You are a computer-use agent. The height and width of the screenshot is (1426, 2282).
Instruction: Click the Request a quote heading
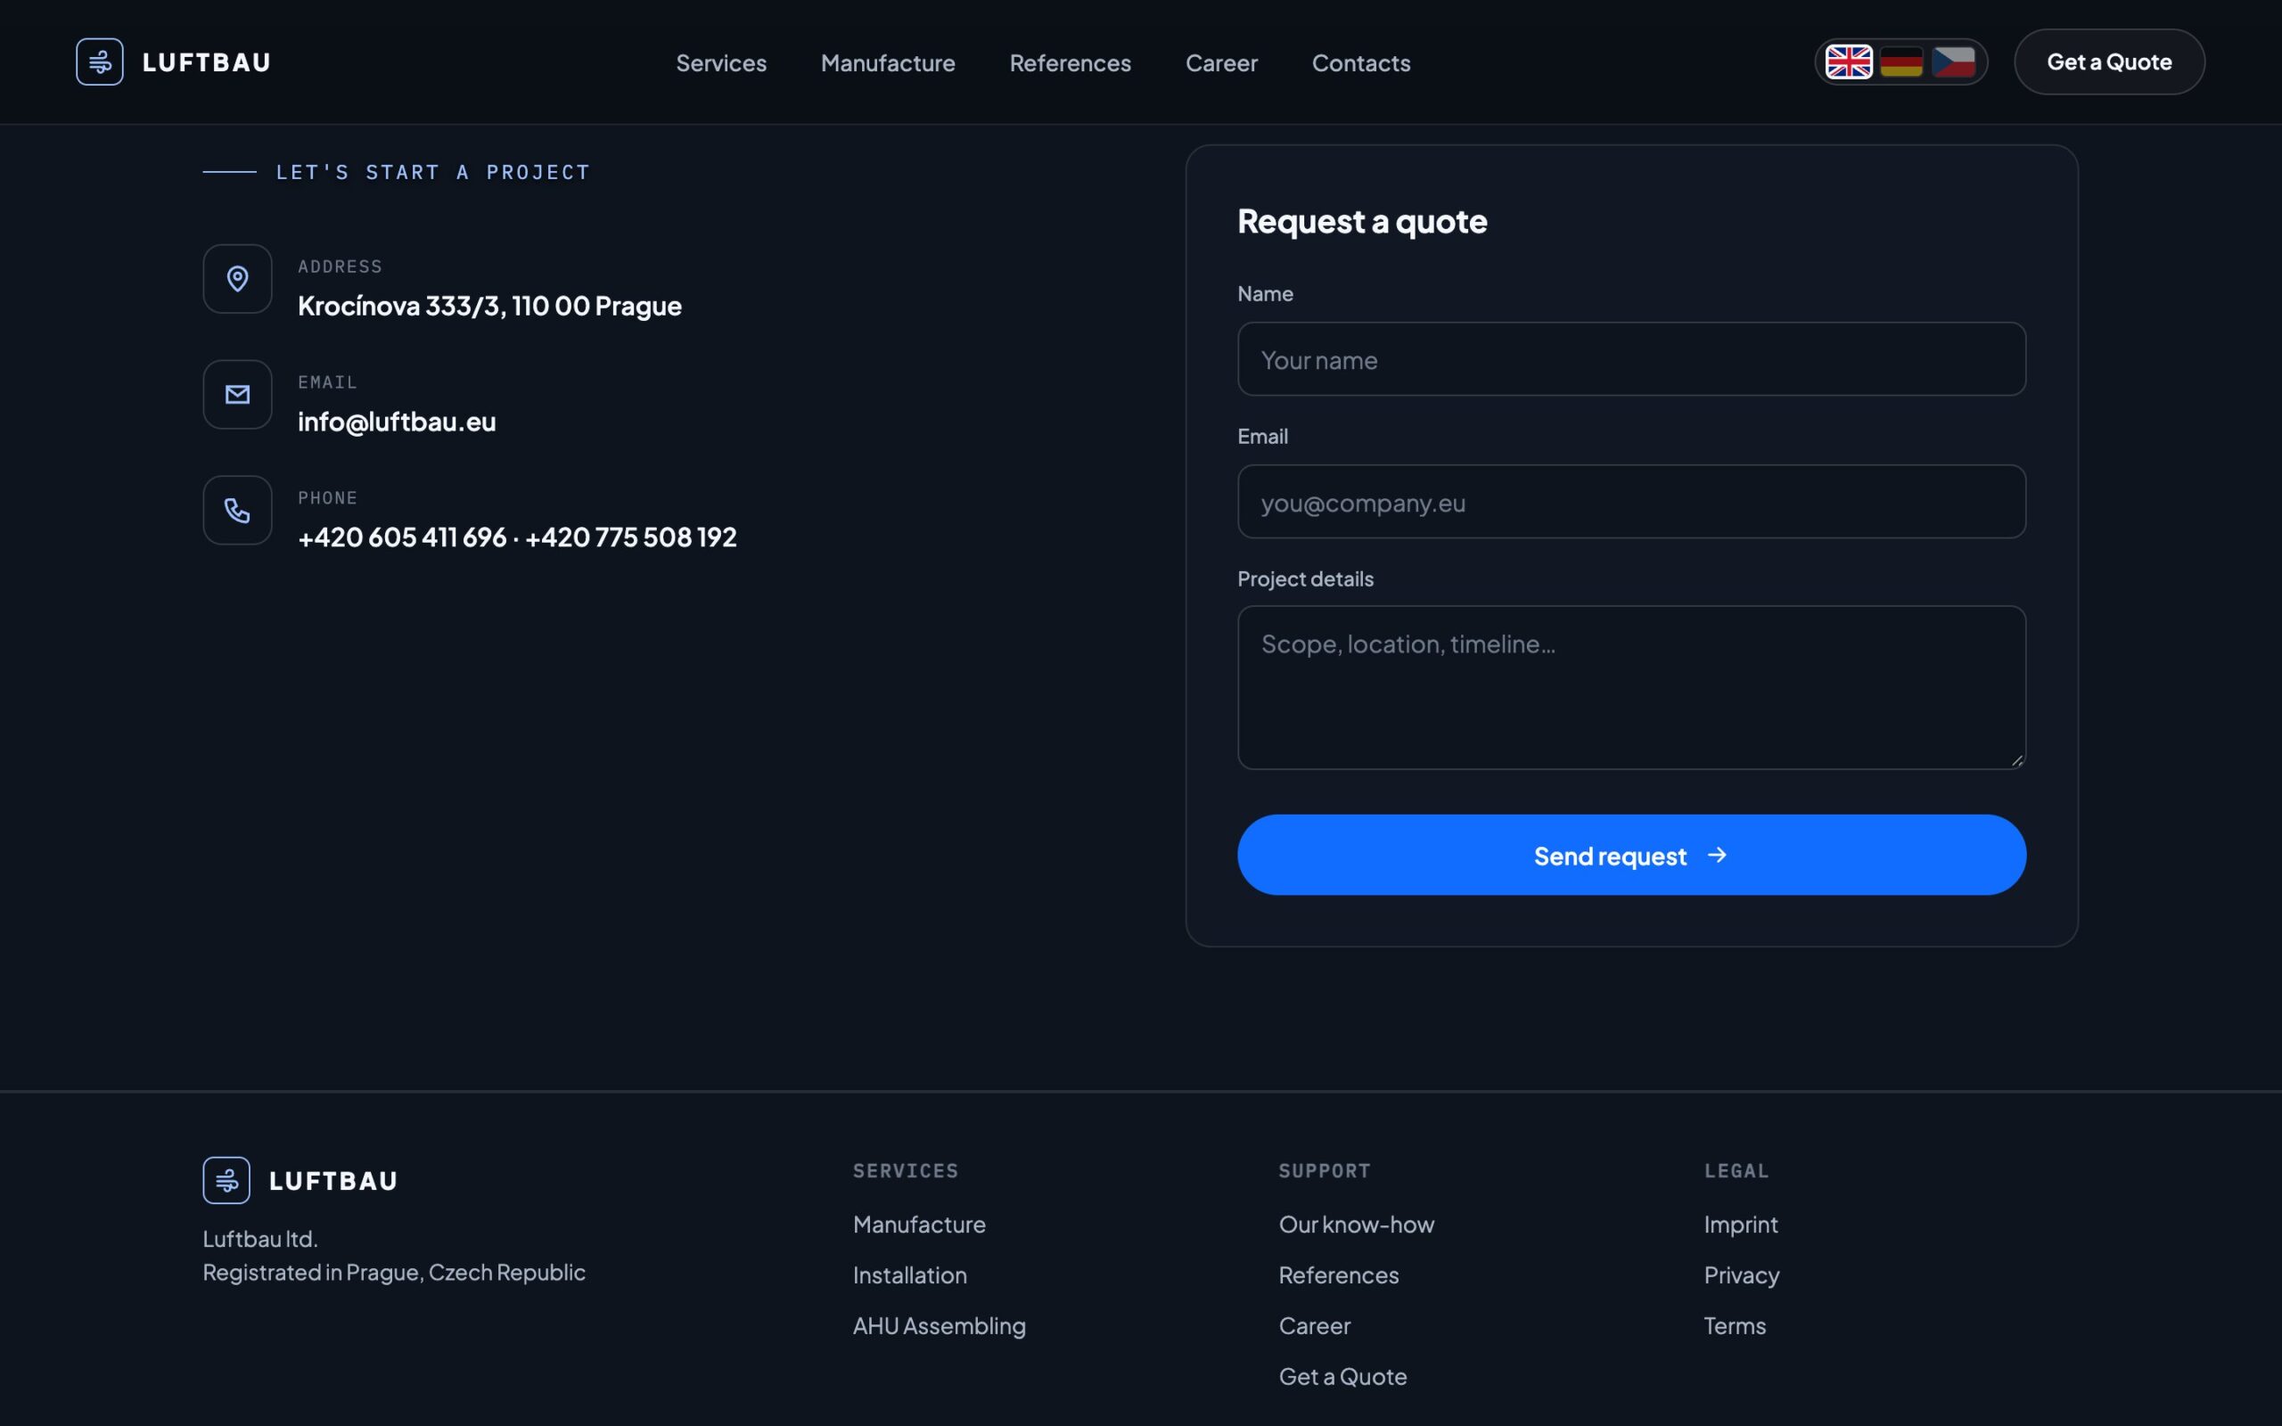point(1362,221)
